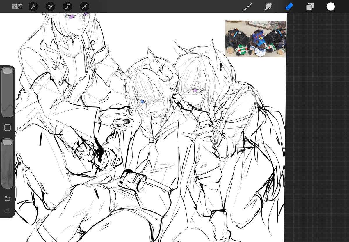Select the Smudge tool

(x=268, y=6)
